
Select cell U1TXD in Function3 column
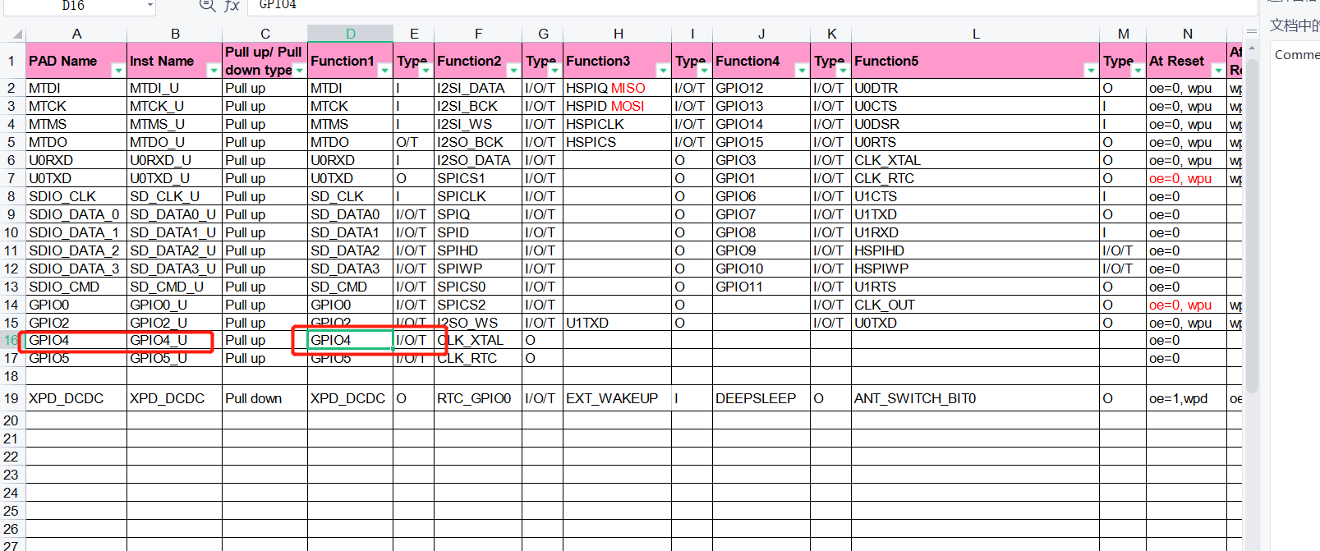click(x=618, y=323)
